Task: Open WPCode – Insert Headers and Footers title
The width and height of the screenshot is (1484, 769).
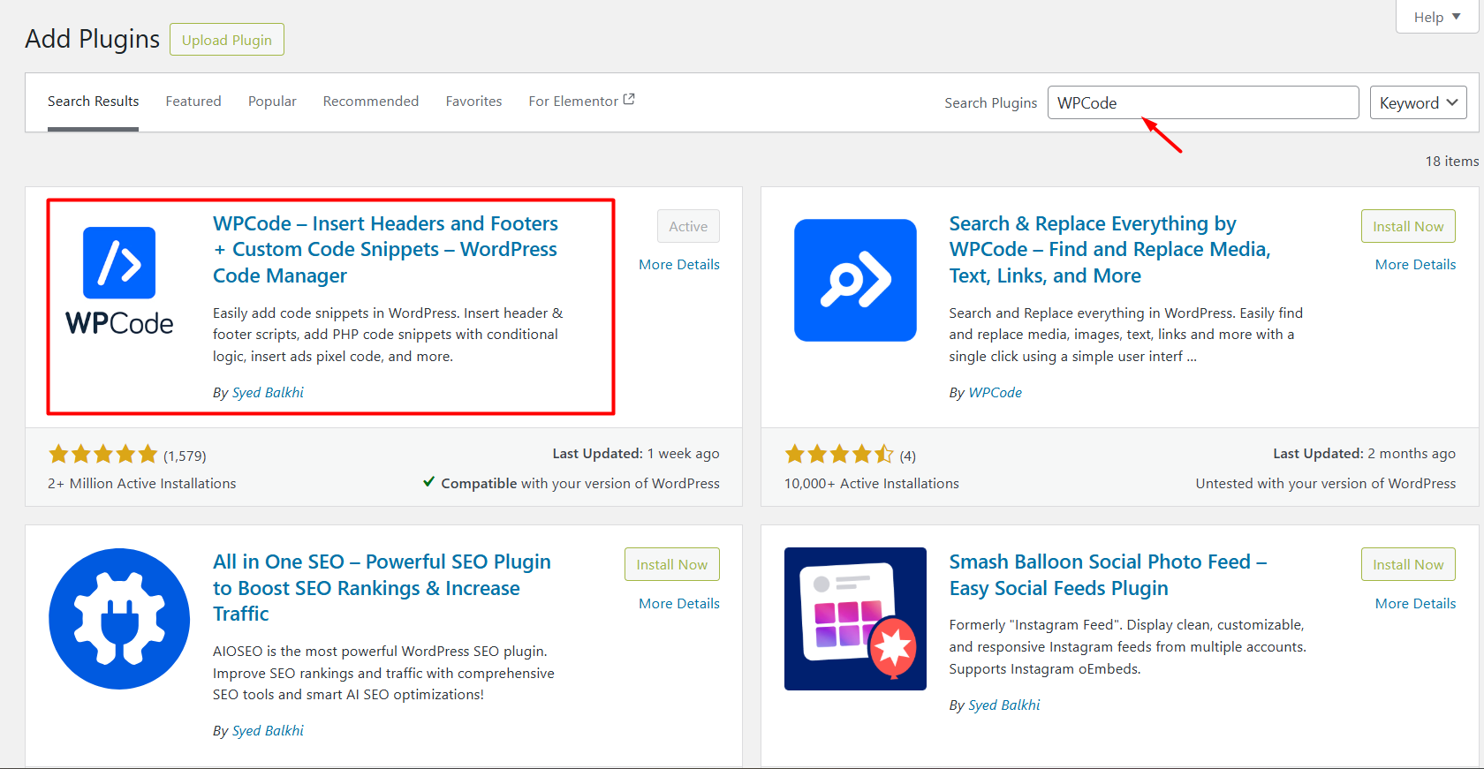Action: point(386,250)
